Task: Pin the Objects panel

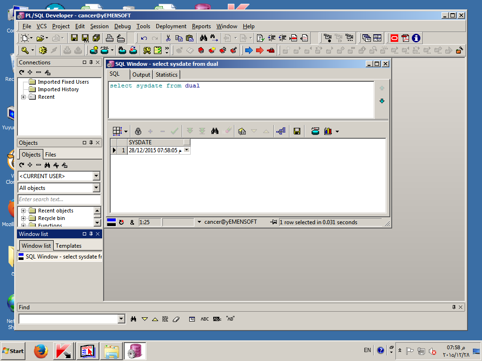Action: [91, 143]
